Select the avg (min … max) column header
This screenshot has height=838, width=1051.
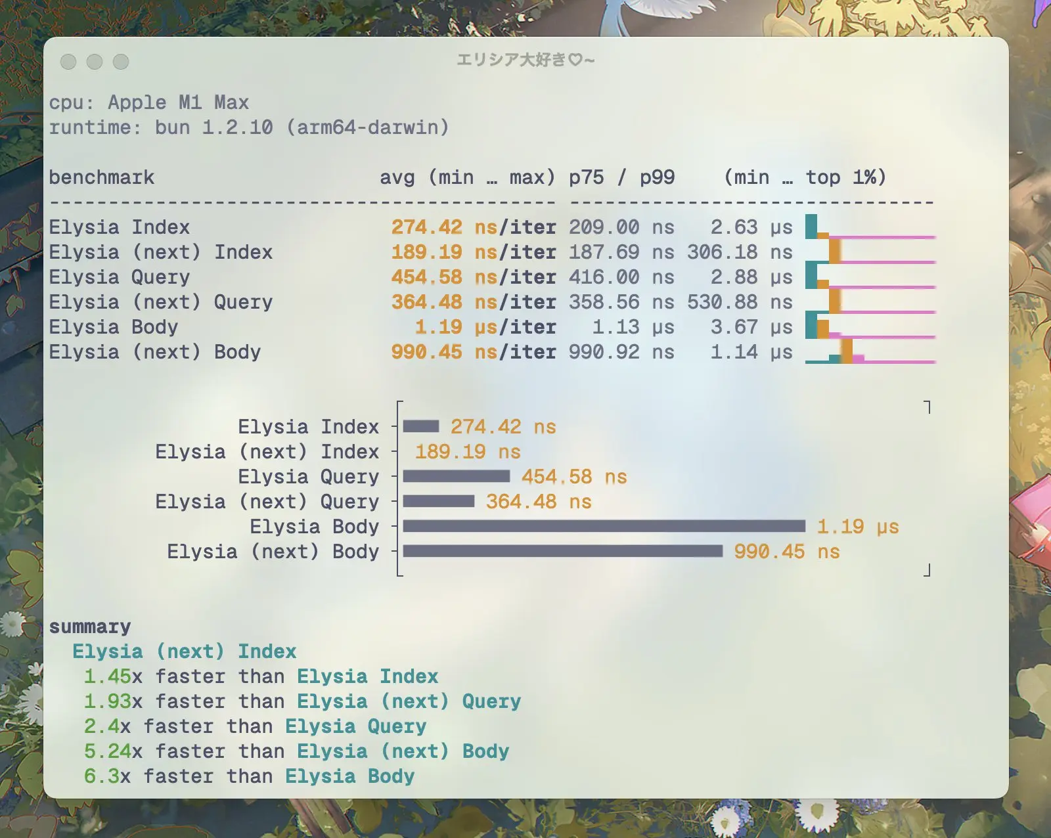(x=468, y=177)
